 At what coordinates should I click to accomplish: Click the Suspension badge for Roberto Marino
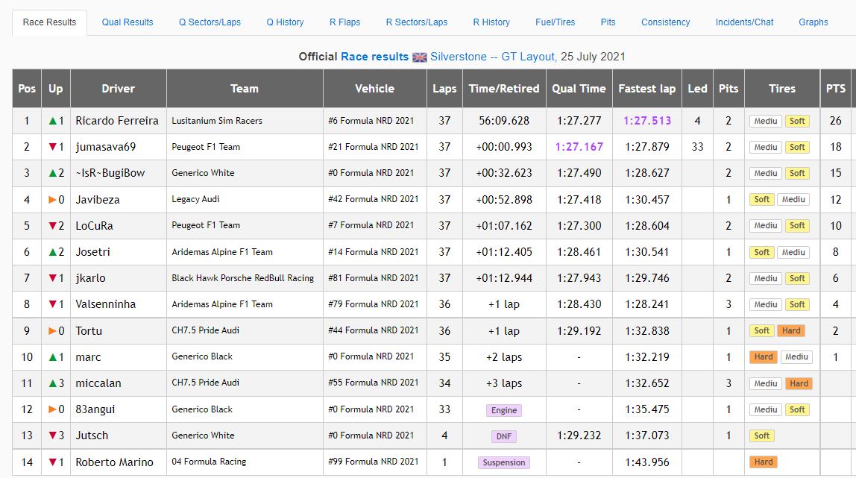coord(503,462)
